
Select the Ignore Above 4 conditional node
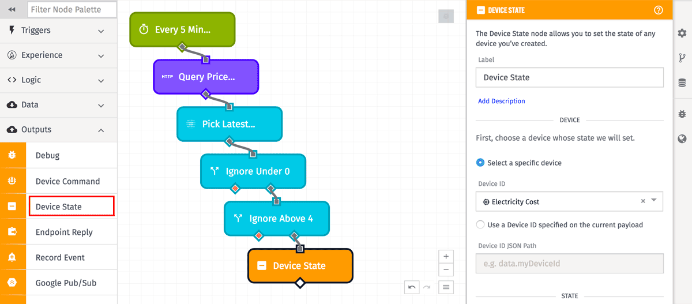click(x=277, y=219)
